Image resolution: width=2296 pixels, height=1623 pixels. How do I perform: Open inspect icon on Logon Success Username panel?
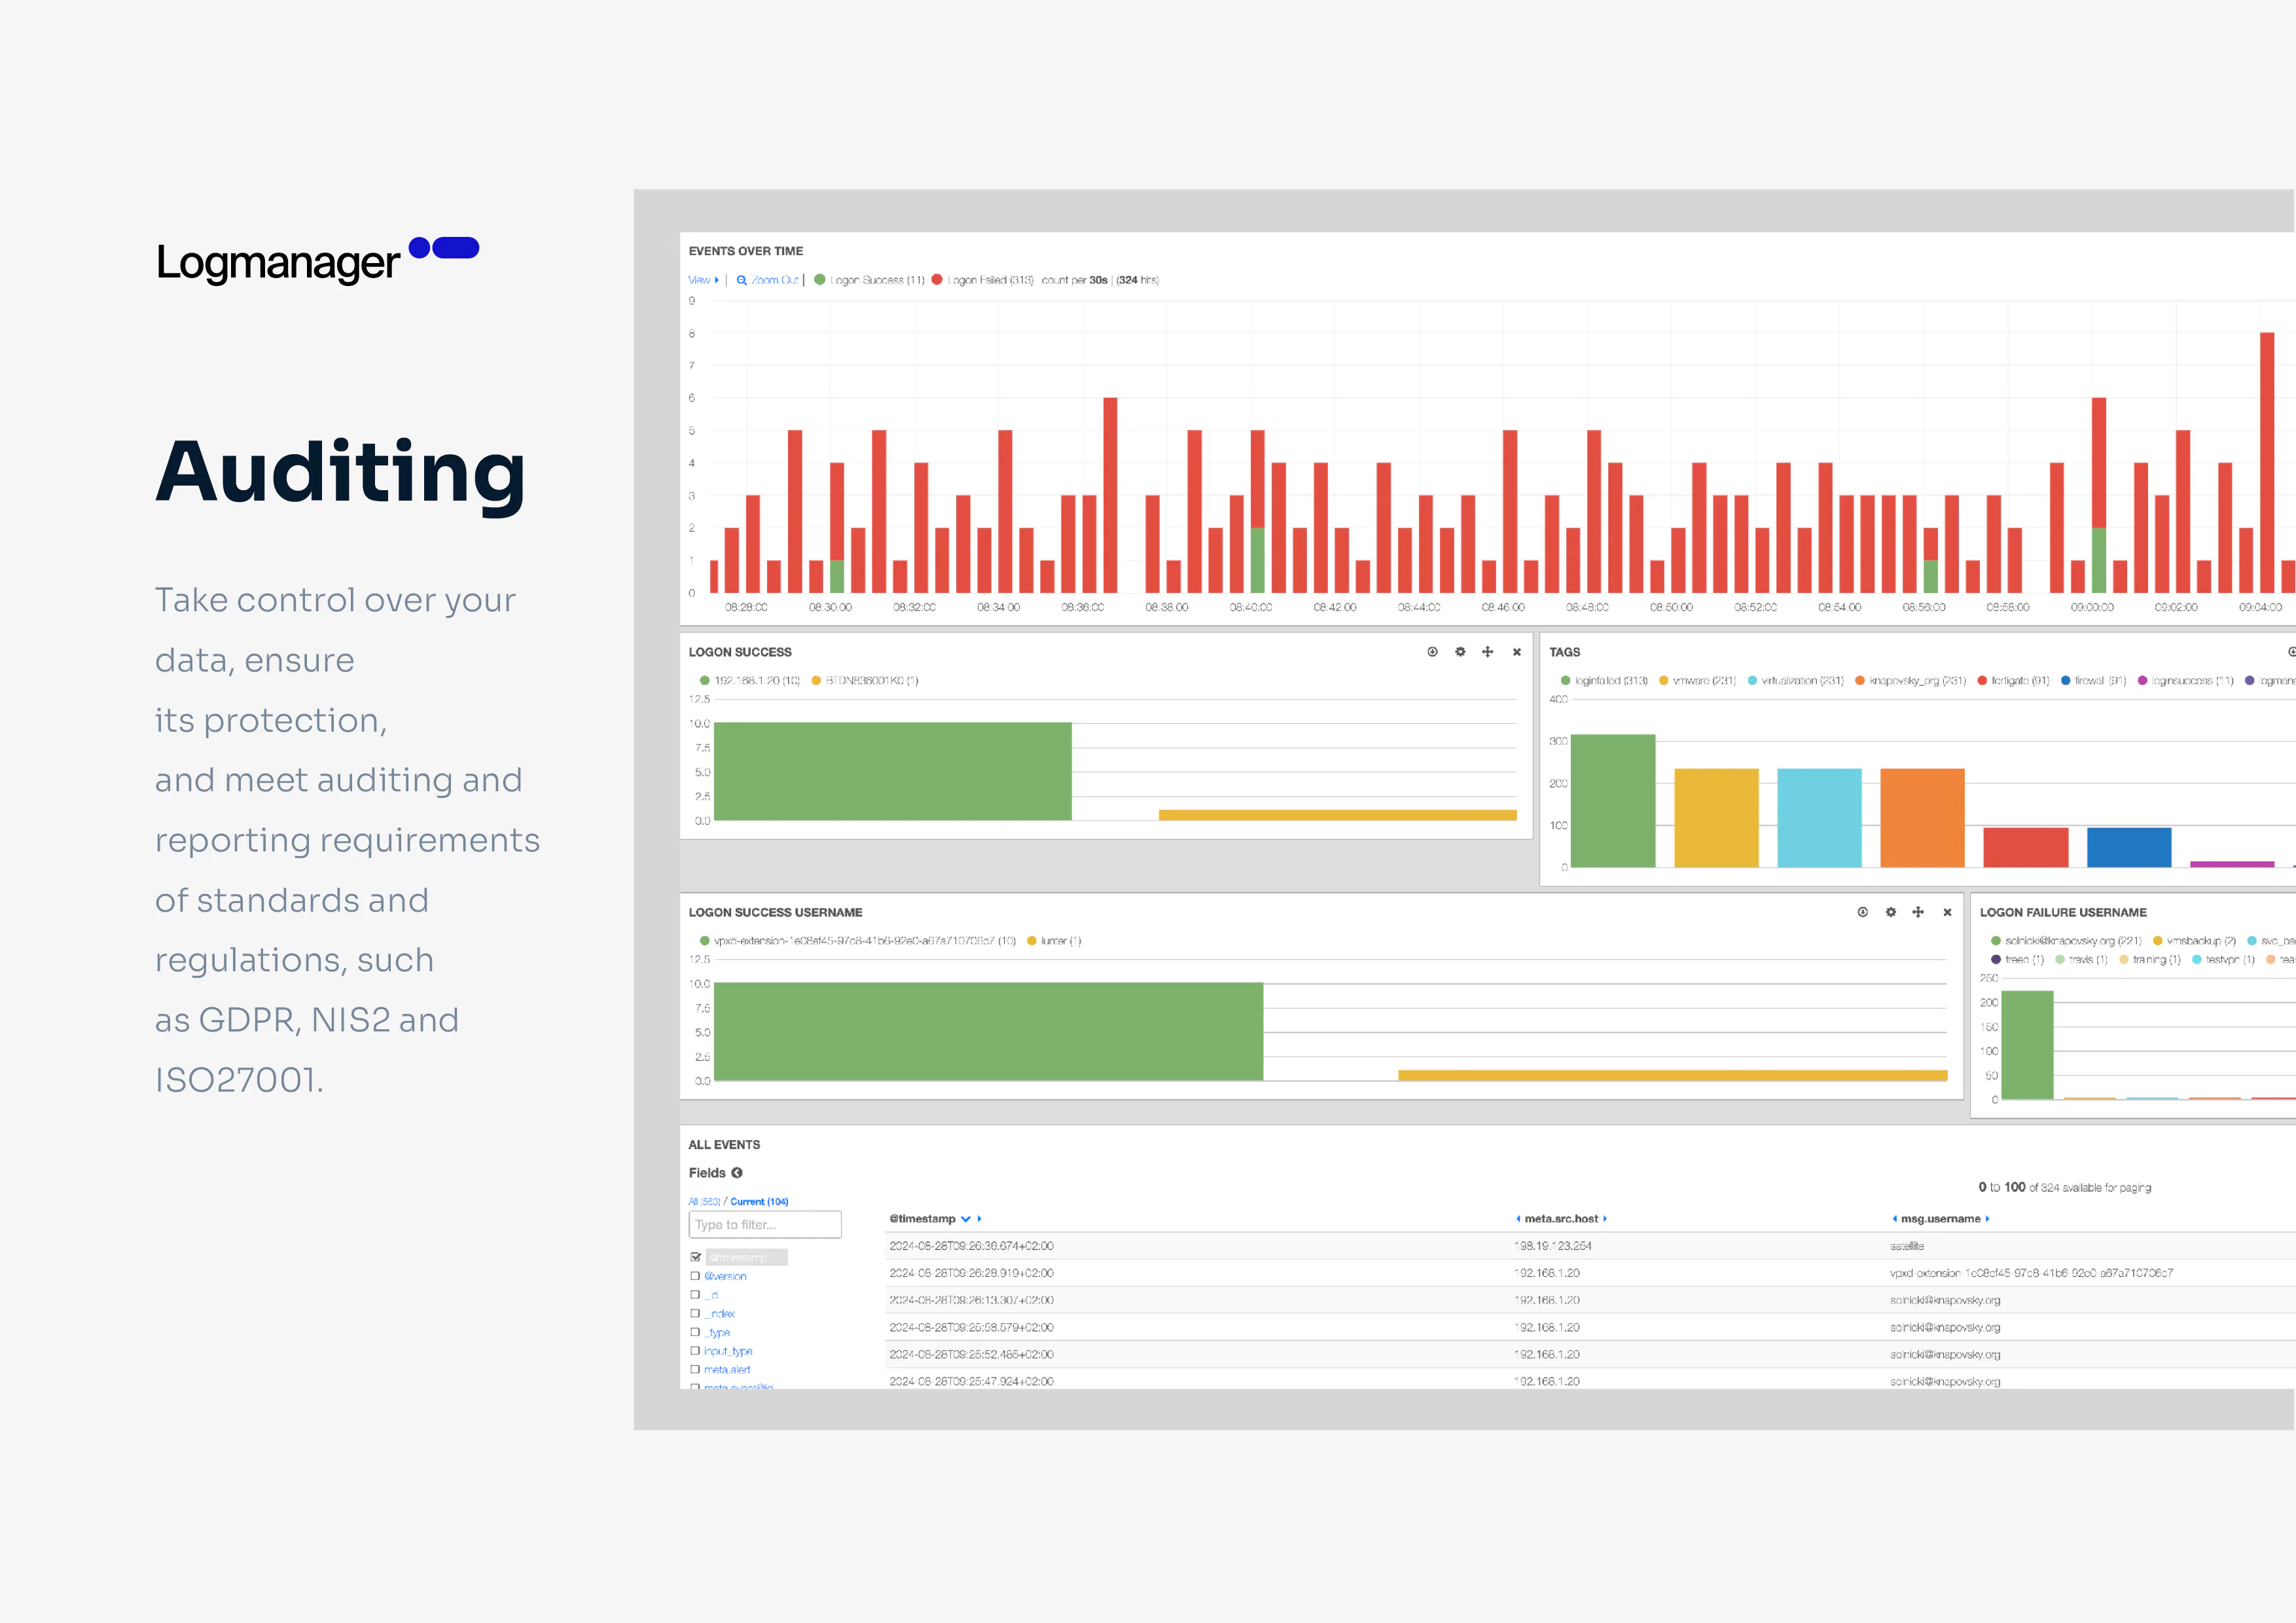pos(1863,912)
